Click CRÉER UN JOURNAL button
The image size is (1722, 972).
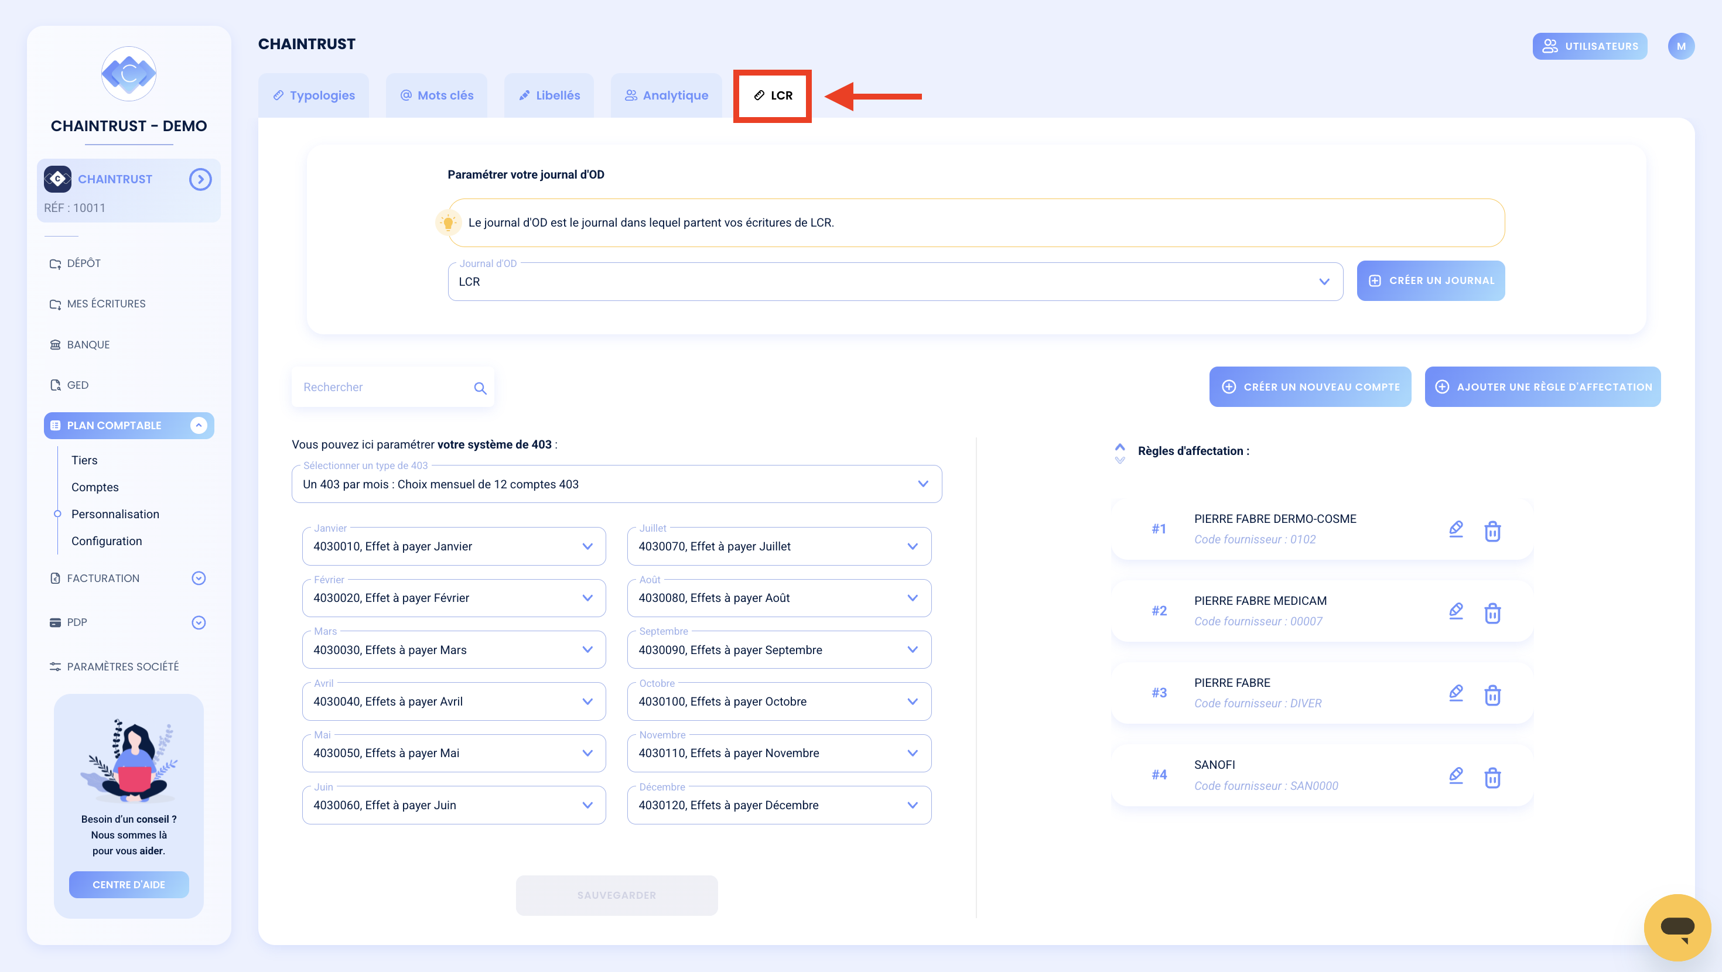(x=1430, y=281)
